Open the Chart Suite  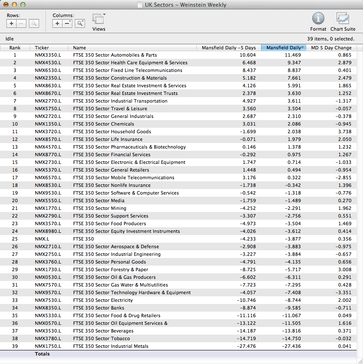[343, 19]
